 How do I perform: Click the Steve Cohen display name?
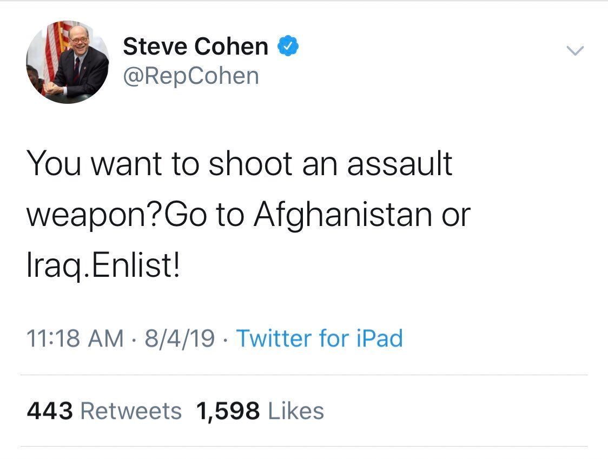point(195,47)
